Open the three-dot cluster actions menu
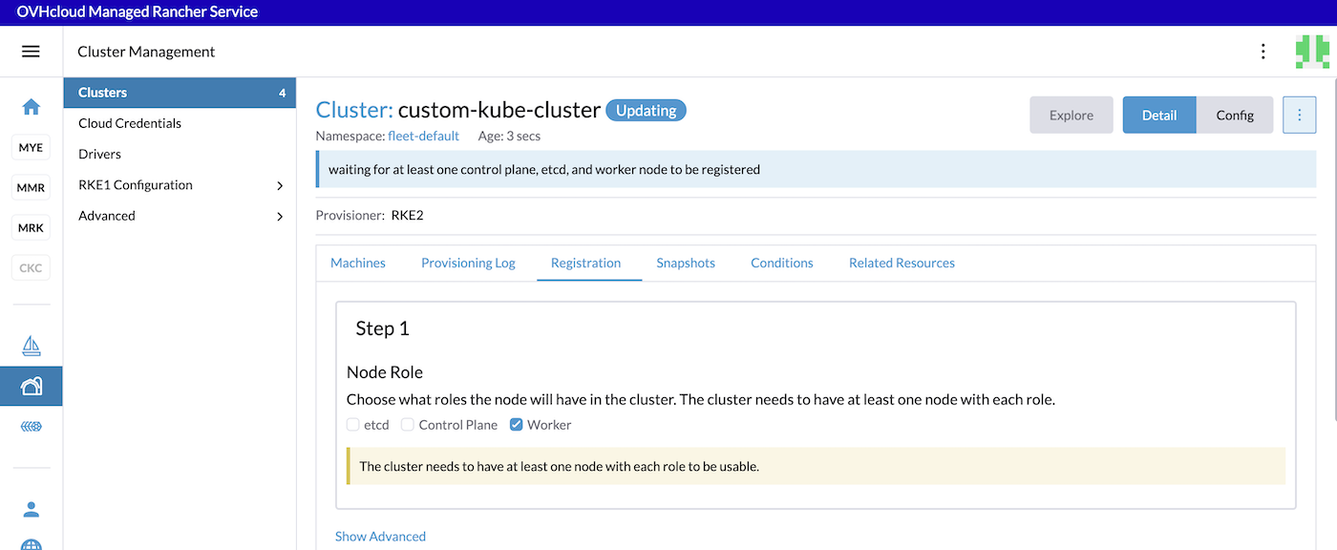The width and height of the screenshot is (1337, 550). pos(1299,114)
